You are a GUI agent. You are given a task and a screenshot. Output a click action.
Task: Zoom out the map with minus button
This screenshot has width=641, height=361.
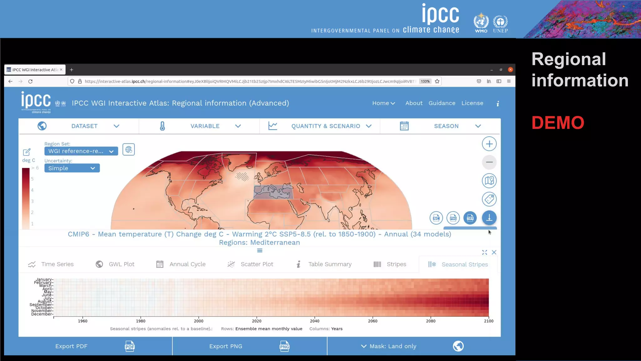pos(489,162)
